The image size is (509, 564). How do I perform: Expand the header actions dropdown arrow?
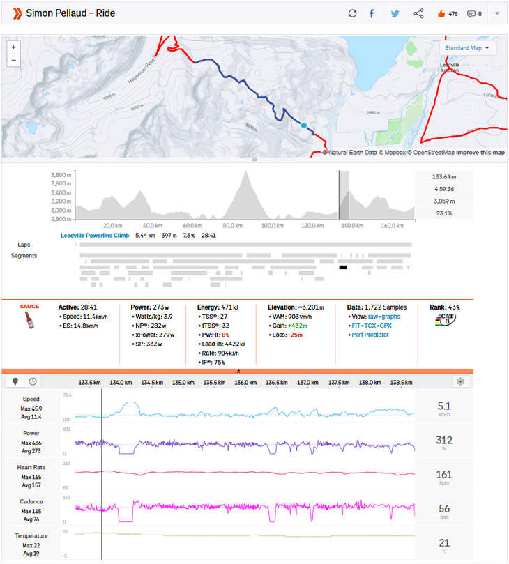pos(496,13)
